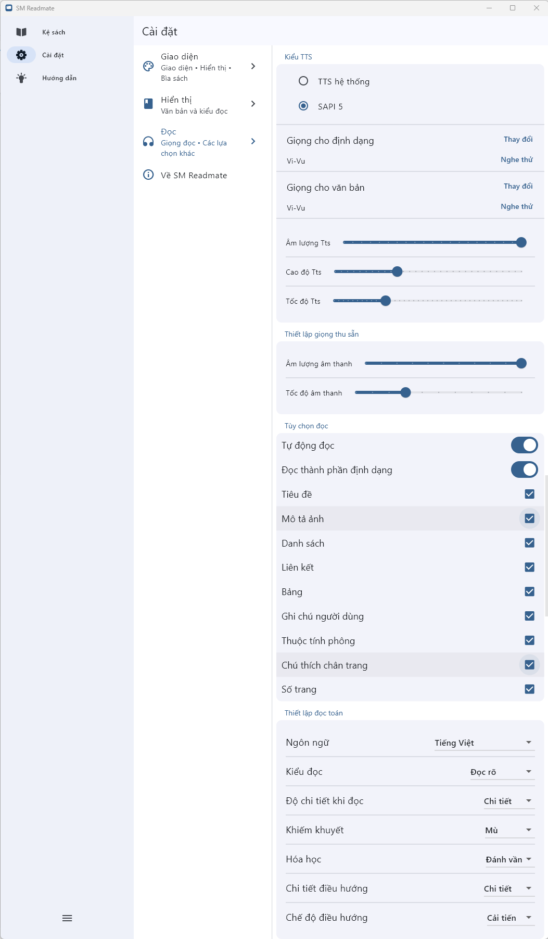This screenshot has width=548, height=939.
Task: Turn off the Tự động đọc switch
Action: click(x=524, y=445)
